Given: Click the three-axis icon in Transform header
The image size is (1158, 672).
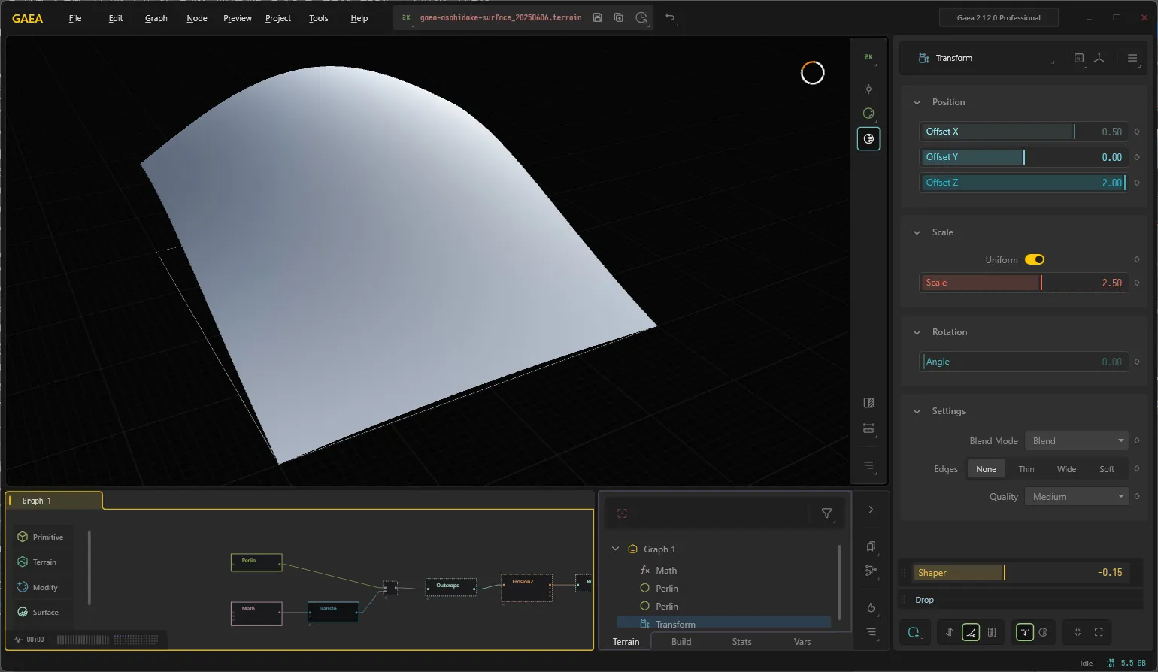Looking at the screenshot, I should 1099,58.
